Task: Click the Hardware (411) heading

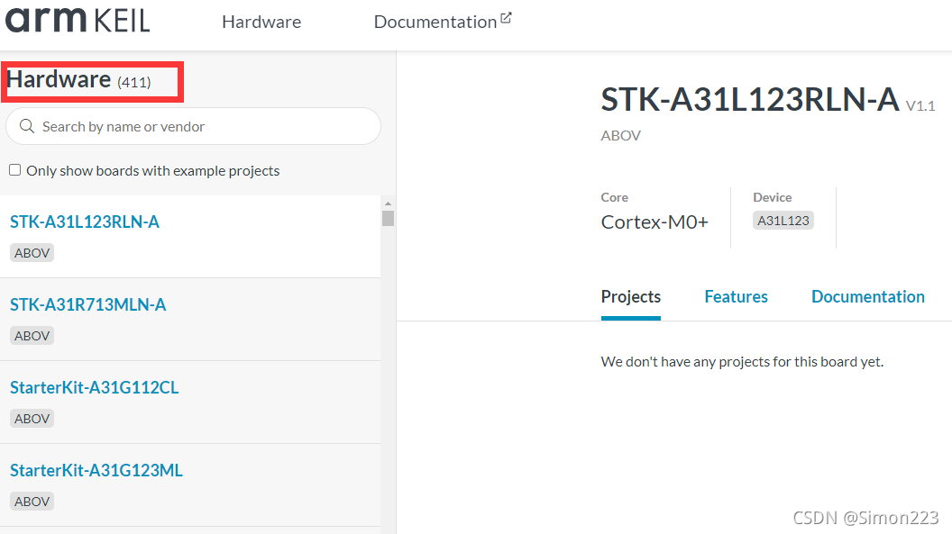Action: (78, 80)
